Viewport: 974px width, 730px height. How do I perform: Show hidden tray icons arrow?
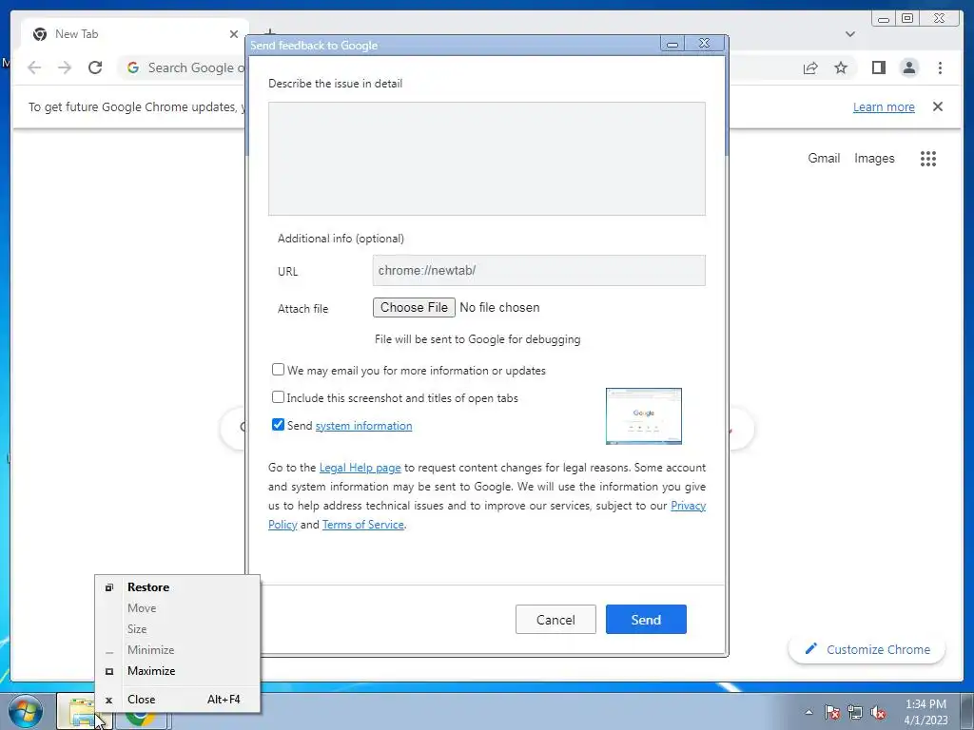(808, 712)
